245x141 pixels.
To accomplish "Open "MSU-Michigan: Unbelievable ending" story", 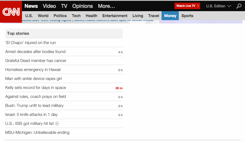I will pos(37,133).
